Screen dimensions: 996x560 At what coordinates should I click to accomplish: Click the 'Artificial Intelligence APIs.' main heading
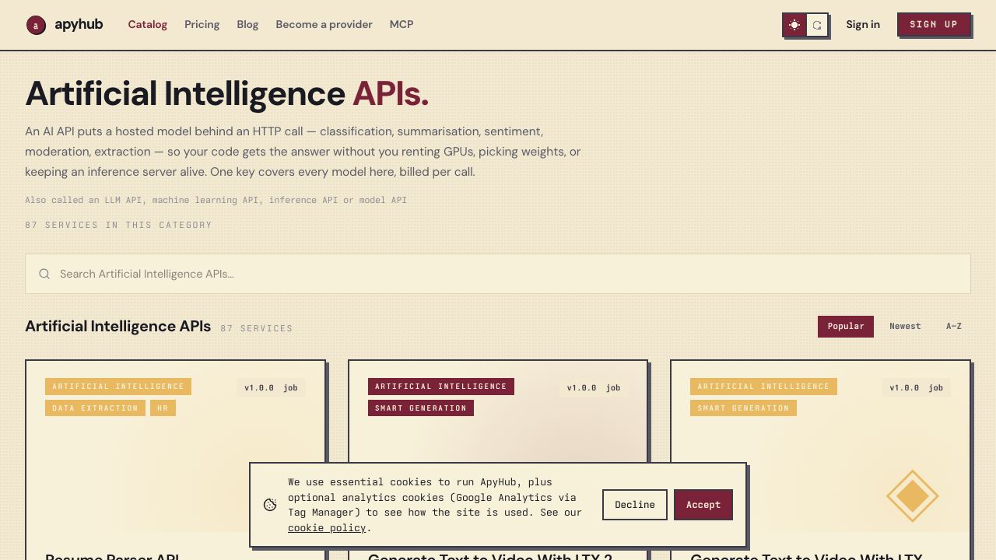click(227, 93)
